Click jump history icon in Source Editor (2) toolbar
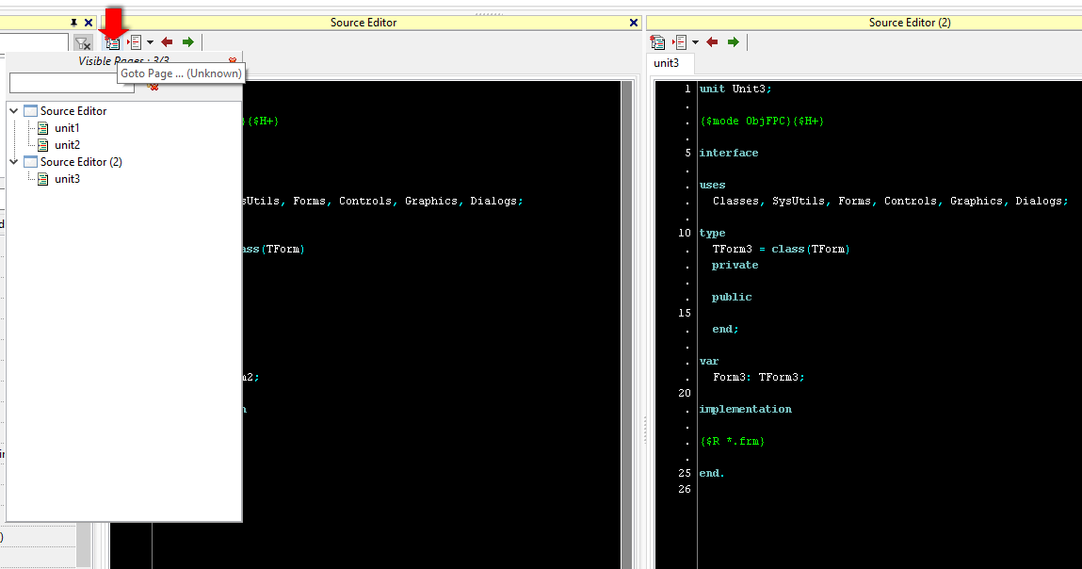 pos(680,42)
